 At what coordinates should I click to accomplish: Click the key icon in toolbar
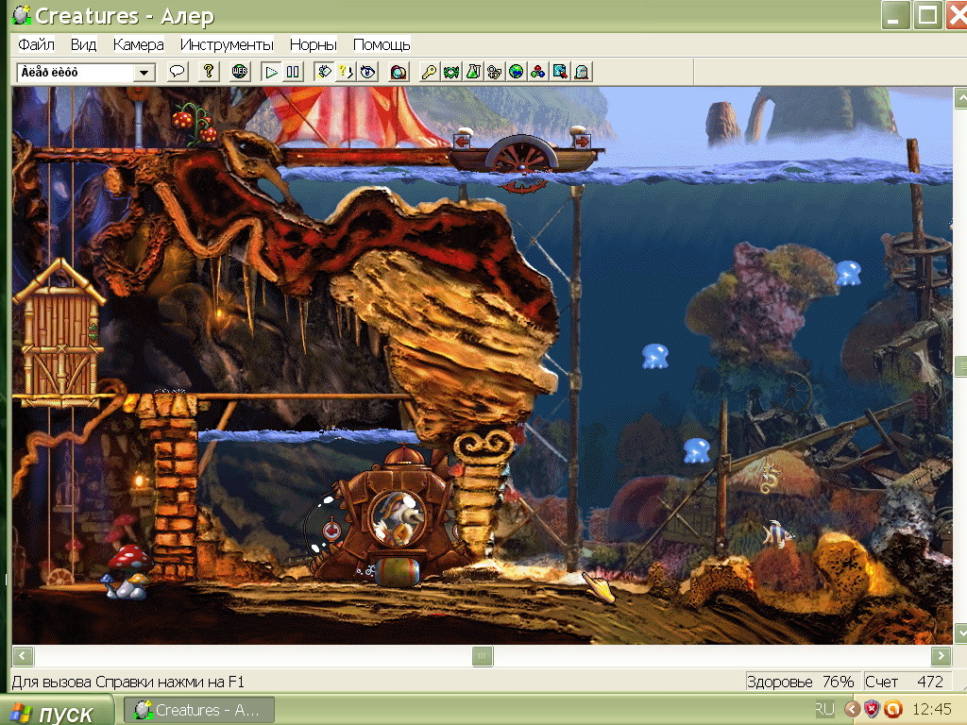pyautogui.click(x=429, y=72)
